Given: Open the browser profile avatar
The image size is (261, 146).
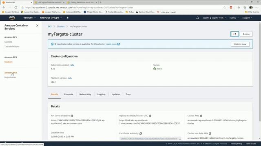Looking at the screenshot, I should (x=251, y=7).
